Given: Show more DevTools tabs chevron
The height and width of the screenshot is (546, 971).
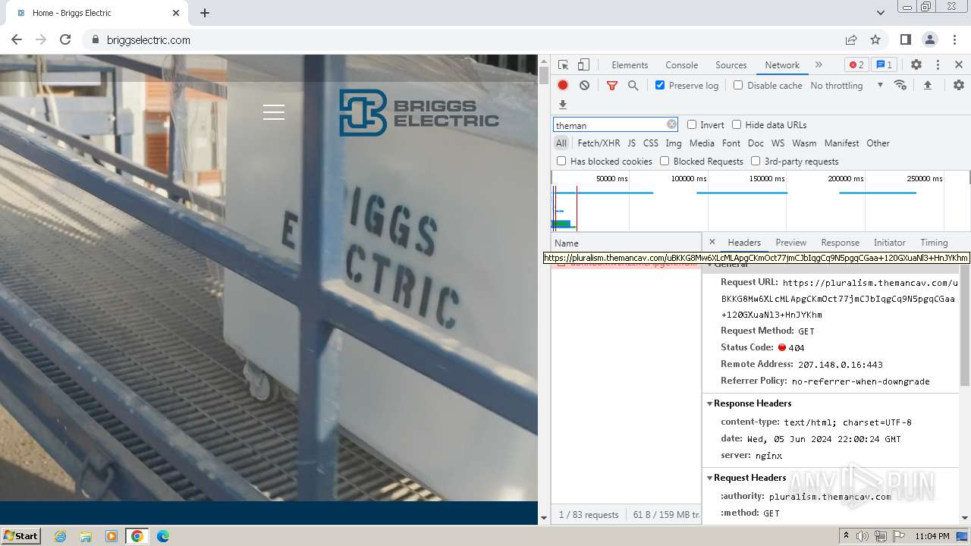Looking at the screenshot, I should [819, 64].
